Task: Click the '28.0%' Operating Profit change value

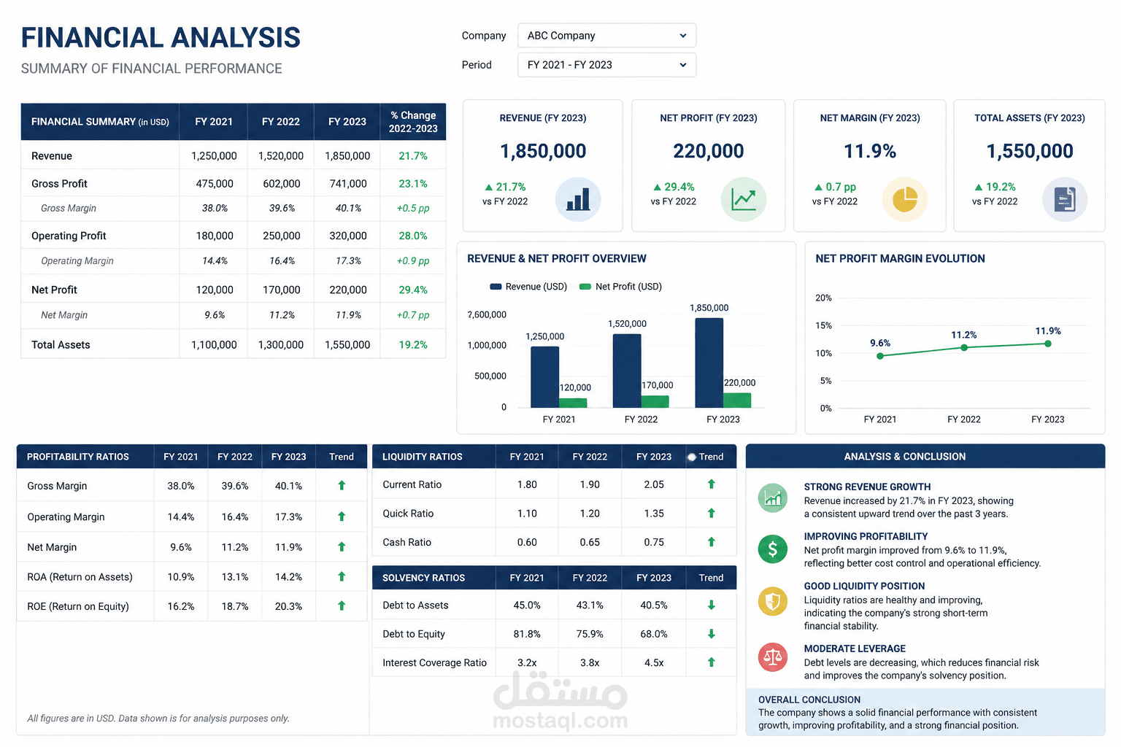Action: tap(413, 236)
